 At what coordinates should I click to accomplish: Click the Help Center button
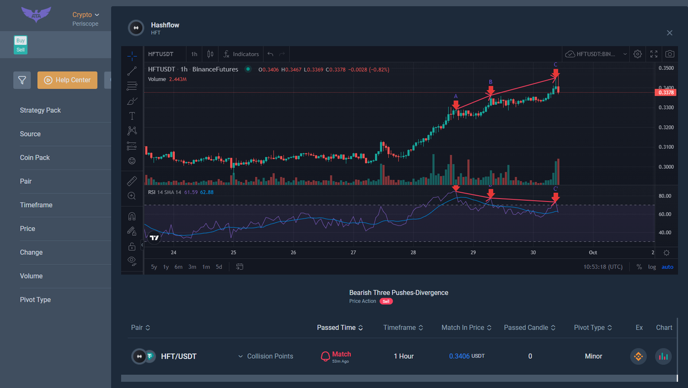67,80
